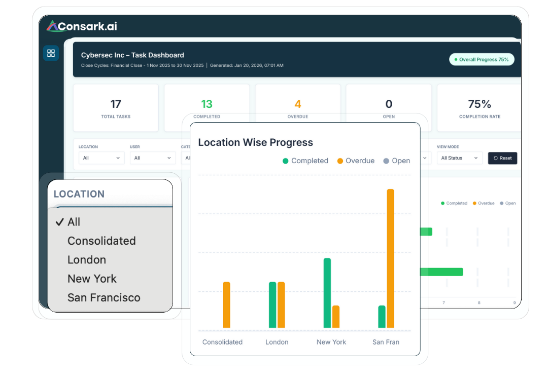This screenshot has height=383, width=548.
Task: Open the Location filter dropdown in filter bar
Action: click(x=101, y=158)
